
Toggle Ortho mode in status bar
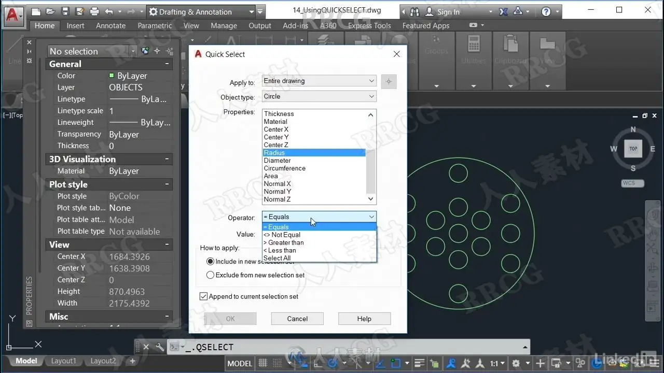(318, 364)
